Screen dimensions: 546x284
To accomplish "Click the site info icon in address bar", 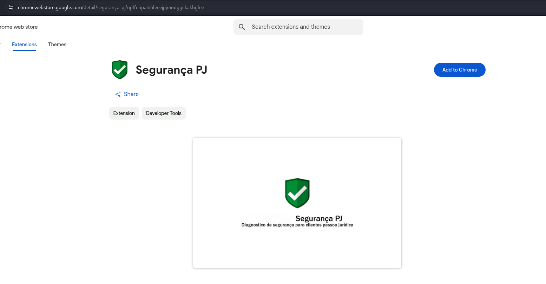I will click(11, 7).
